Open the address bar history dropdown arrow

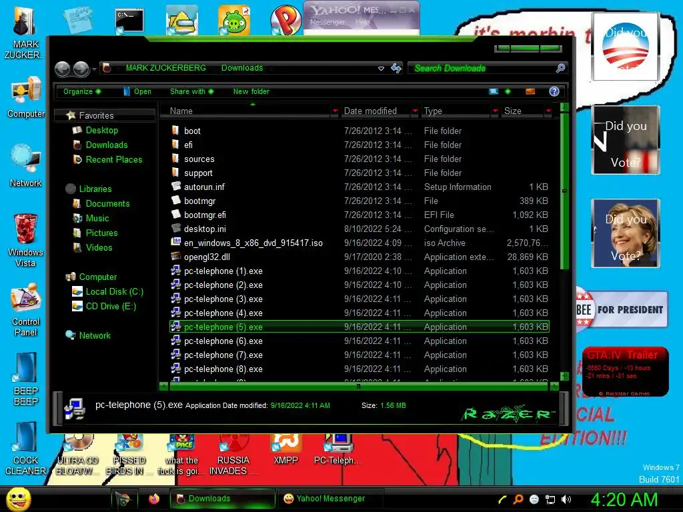coord(381,69)
